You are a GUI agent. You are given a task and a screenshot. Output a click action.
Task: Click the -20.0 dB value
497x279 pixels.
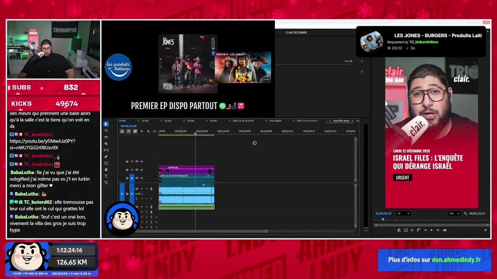click(x=348, y=61)
